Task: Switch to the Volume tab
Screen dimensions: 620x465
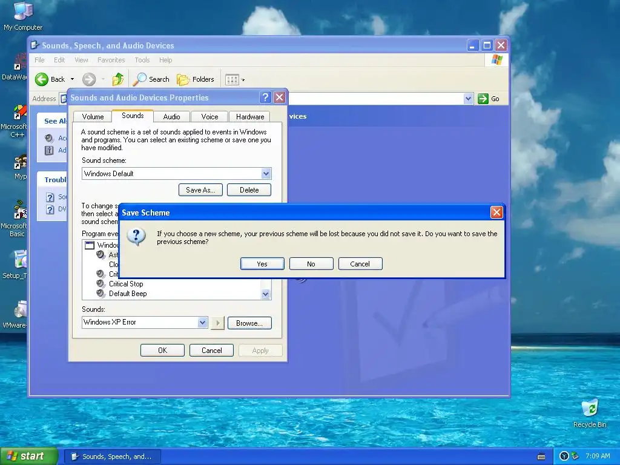Action: pos(93,117)
